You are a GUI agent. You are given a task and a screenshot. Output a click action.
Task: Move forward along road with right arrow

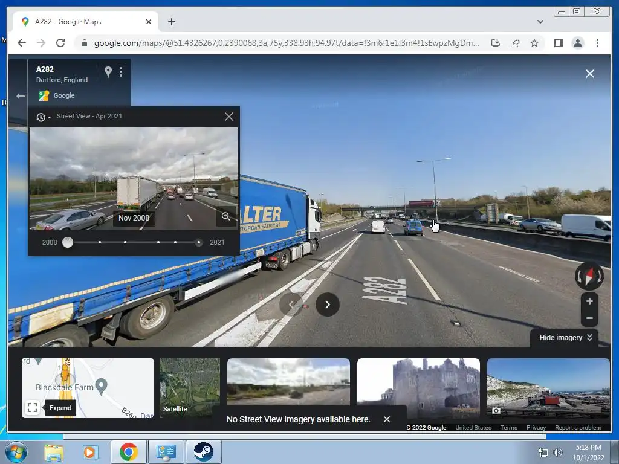tap(327, 304)
